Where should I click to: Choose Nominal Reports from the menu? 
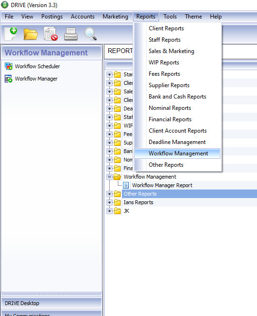(x=178, y=108)
